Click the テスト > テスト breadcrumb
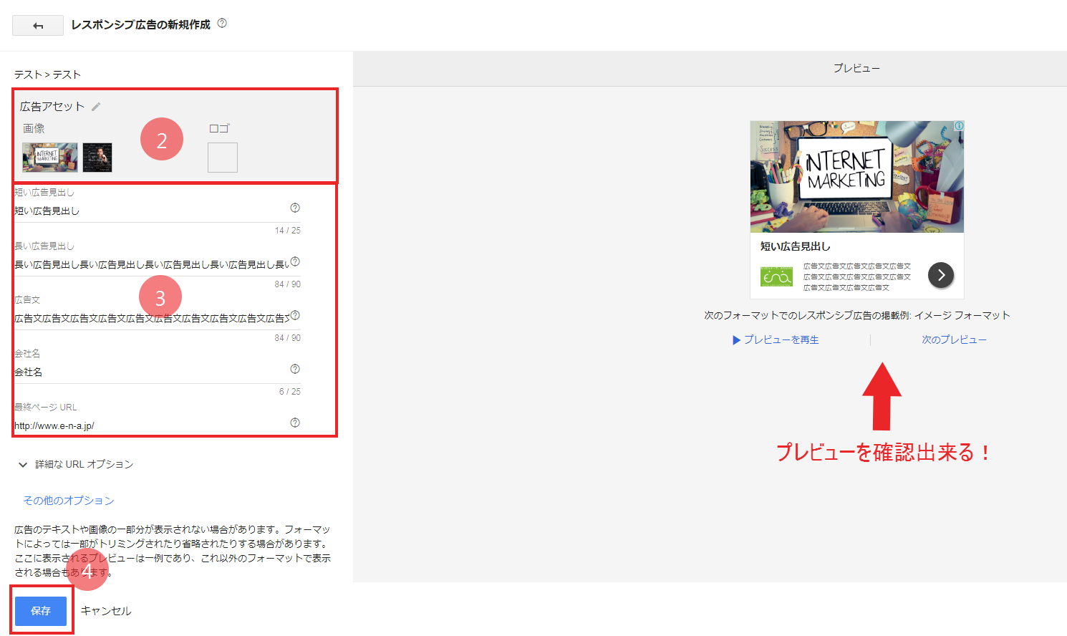The height and width of the screenshot is (636, 1067). click(47, 74)
